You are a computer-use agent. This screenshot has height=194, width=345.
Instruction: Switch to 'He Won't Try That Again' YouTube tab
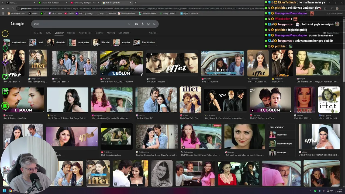(x=85, y=3)
